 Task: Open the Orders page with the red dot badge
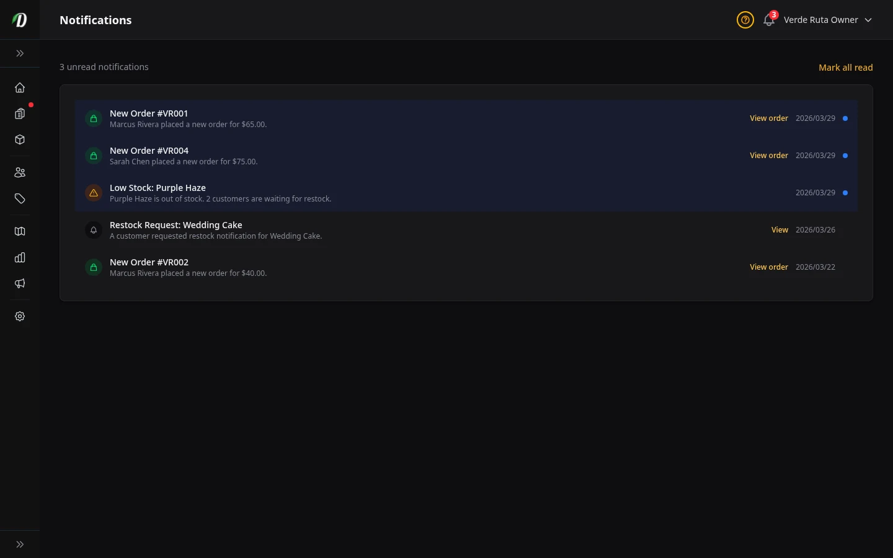tap(20, 114)
